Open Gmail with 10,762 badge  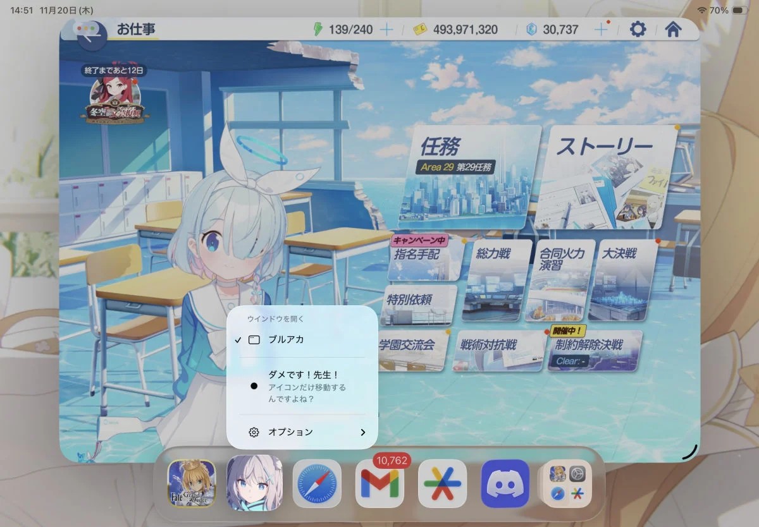click(379, 483)
